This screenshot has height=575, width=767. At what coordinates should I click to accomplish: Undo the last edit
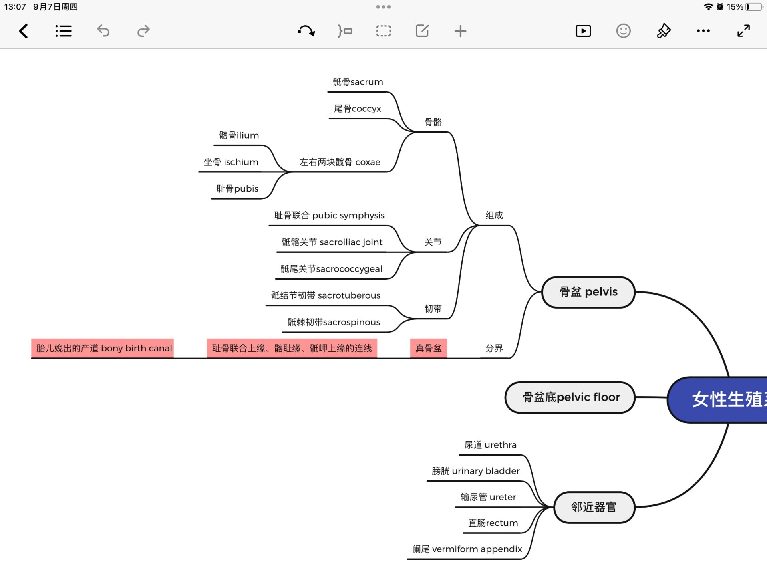103,31
